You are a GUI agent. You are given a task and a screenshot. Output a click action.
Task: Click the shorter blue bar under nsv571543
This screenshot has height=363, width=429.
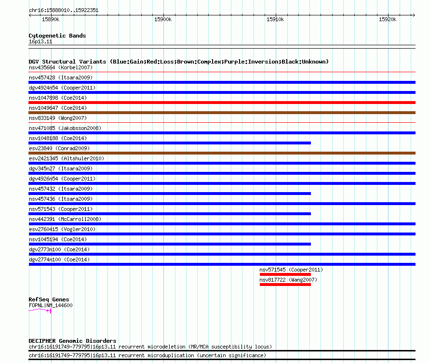tap(170, 214)
